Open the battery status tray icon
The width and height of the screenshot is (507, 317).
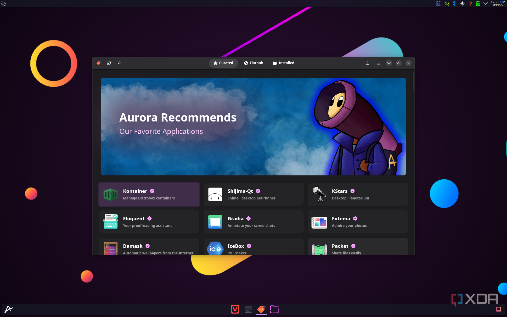coord(478,3)
